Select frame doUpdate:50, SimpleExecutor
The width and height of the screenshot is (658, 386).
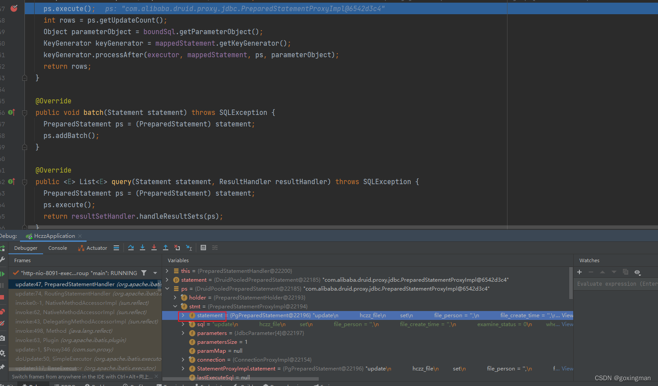85,359
